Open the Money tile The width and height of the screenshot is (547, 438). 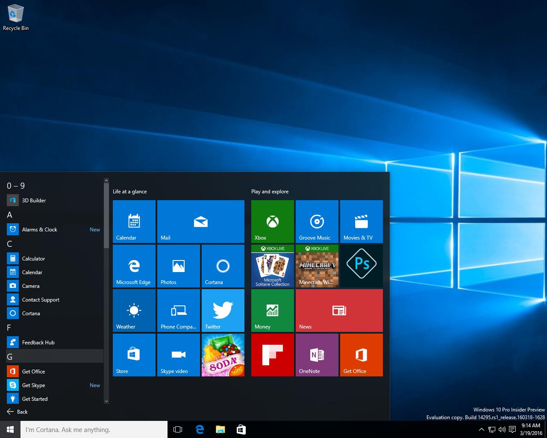[x=273, y=311]
